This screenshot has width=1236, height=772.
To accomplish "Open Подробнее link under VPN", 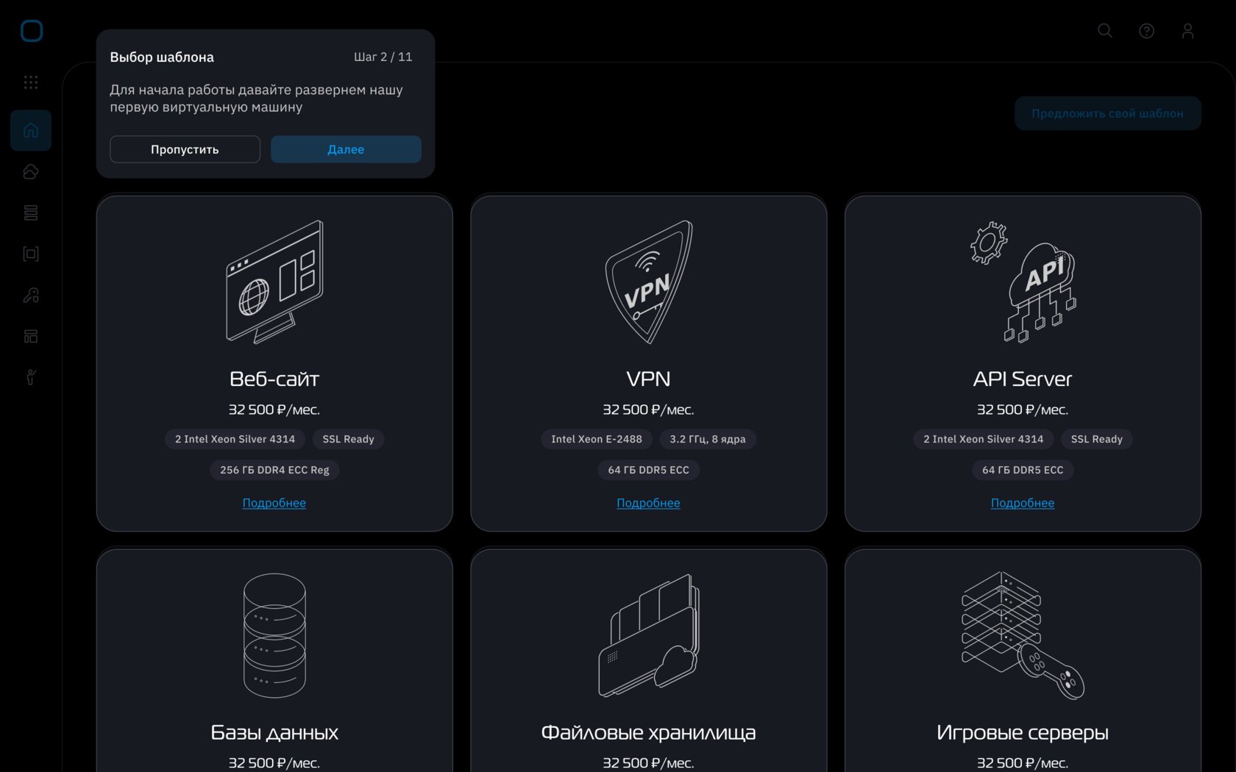I will coord(648,503).
